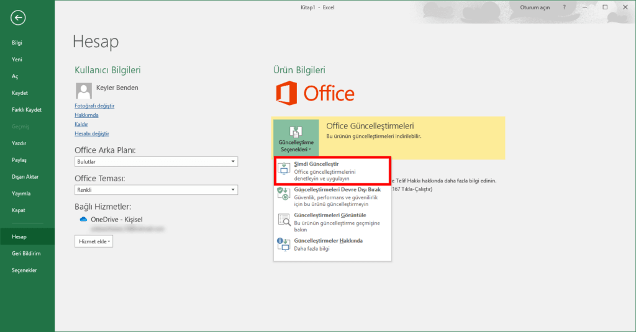Click the Fotoğrafı değiştir link
Image resolution: width=636 pixels, height=332 pixels.
(x=94, y=105)
